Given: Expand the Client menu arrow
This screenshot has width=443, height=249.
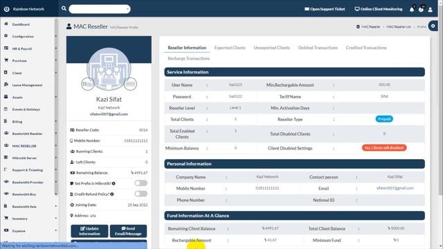Looking at the screenshot, I should (x=55, y=73).
